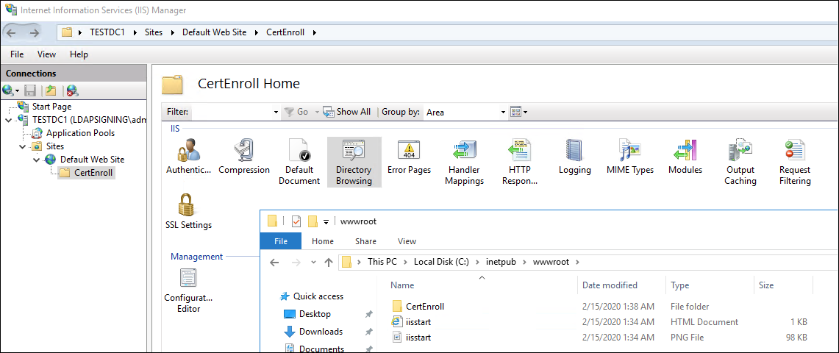Select iisstart PNG File
Screen dimensions: 839x353
(418, 338)
